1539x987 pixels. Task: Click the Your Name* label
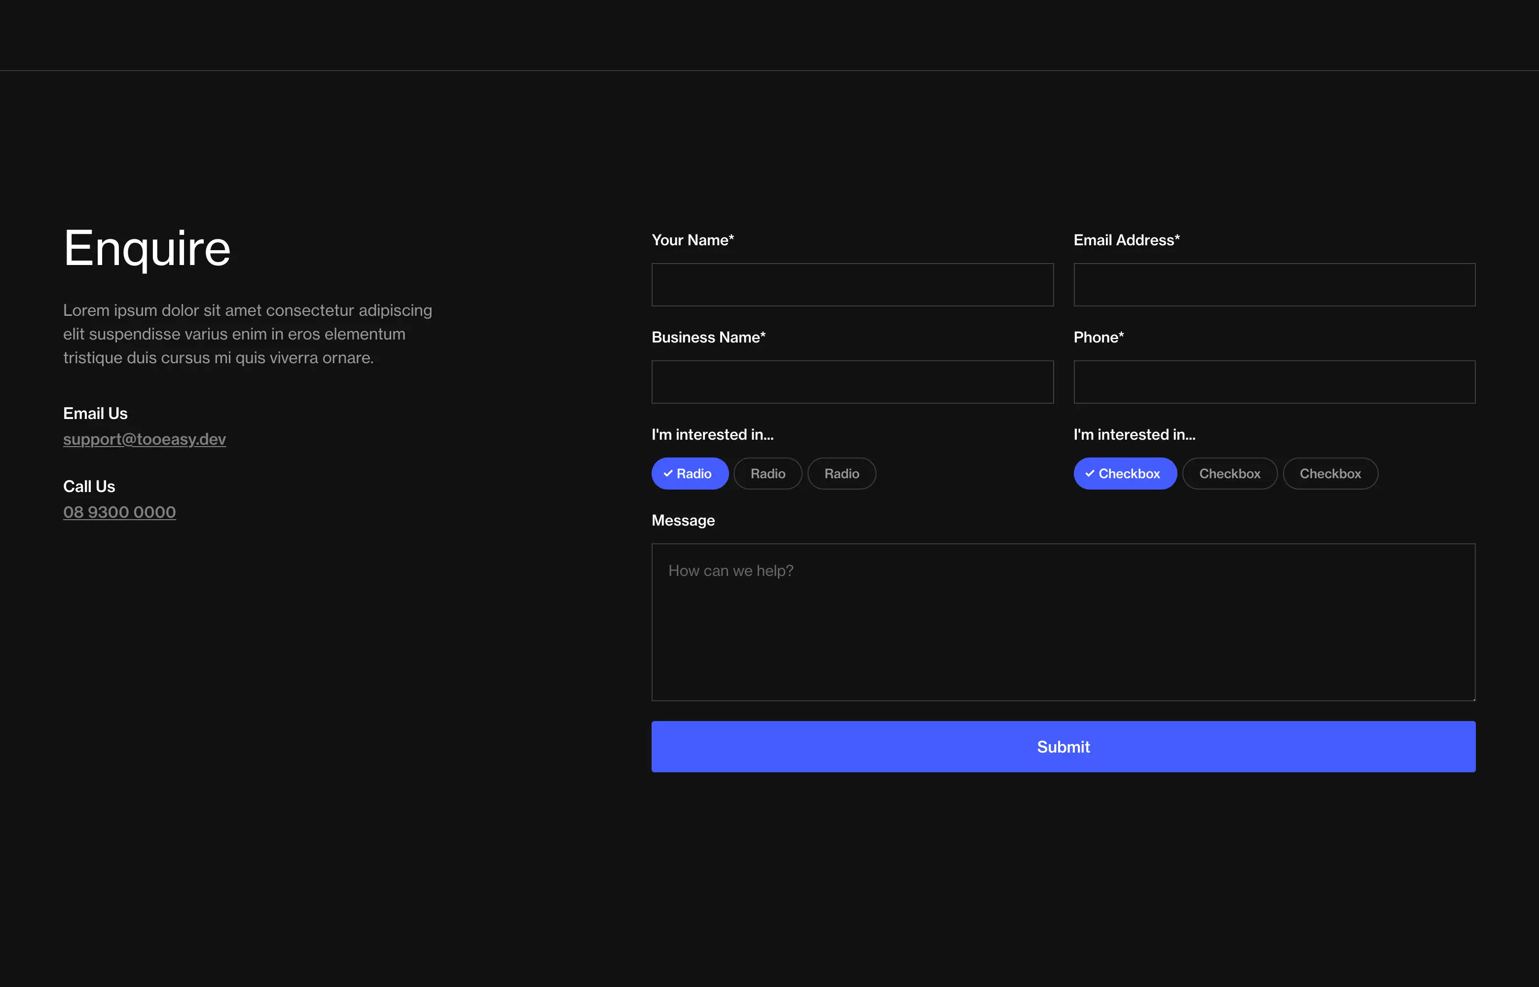pos(693,240)
